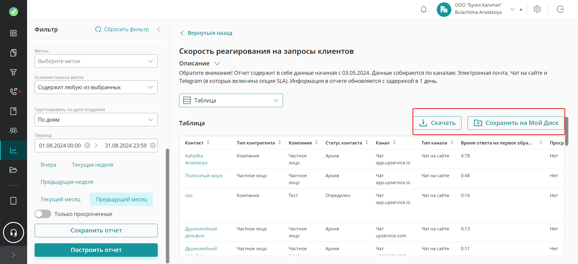Viewport: 578px width, 264px height.
Task: Click the company building avatar icon
Action: (444, 9)
